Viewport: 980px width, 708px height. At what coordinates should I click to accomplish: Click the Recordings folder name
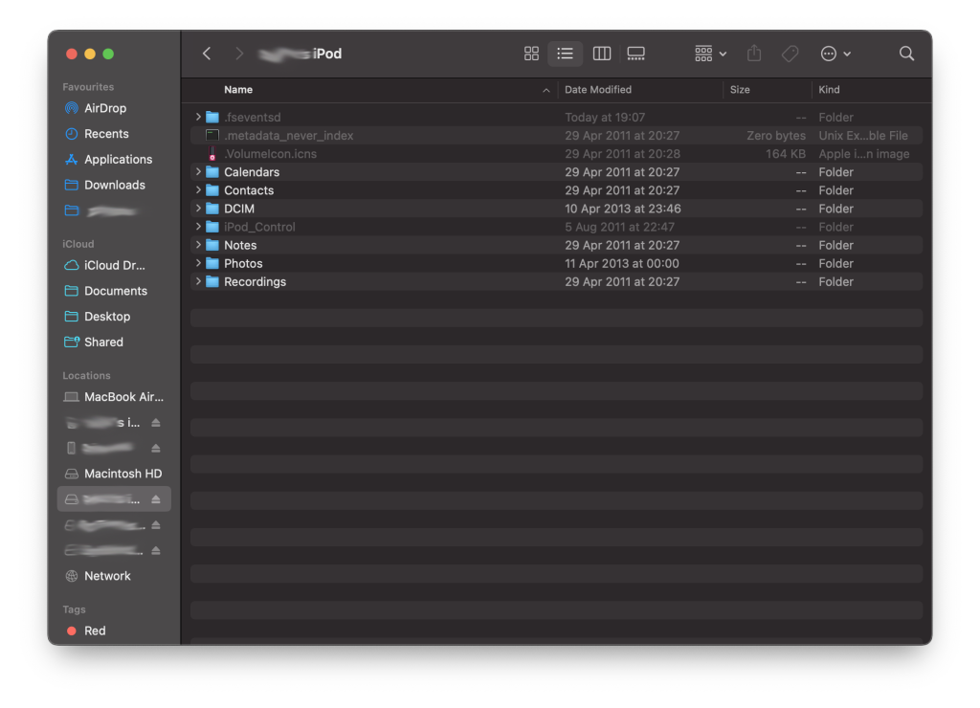click(255, 282)
